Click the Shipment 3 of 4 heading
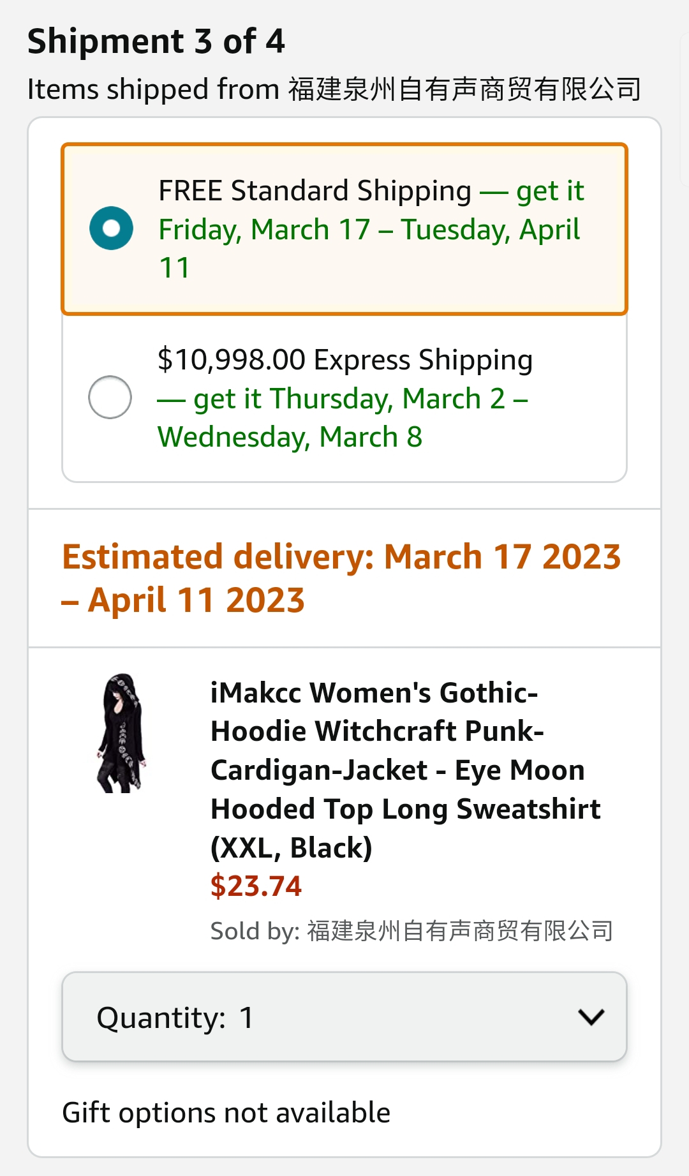The width and height of the screenshot is (689, 1176). pos(156,41)
